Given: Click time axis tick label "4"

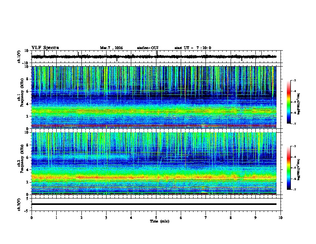Looking at the screenshot, I should 131,218.
